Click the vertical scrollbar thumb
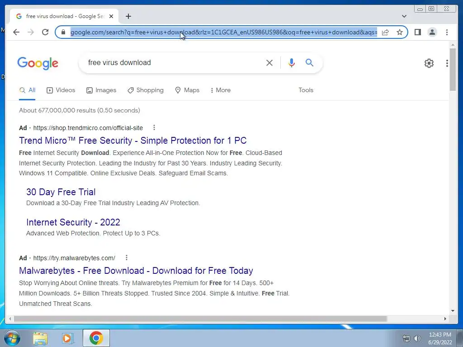 pos(453,70)
